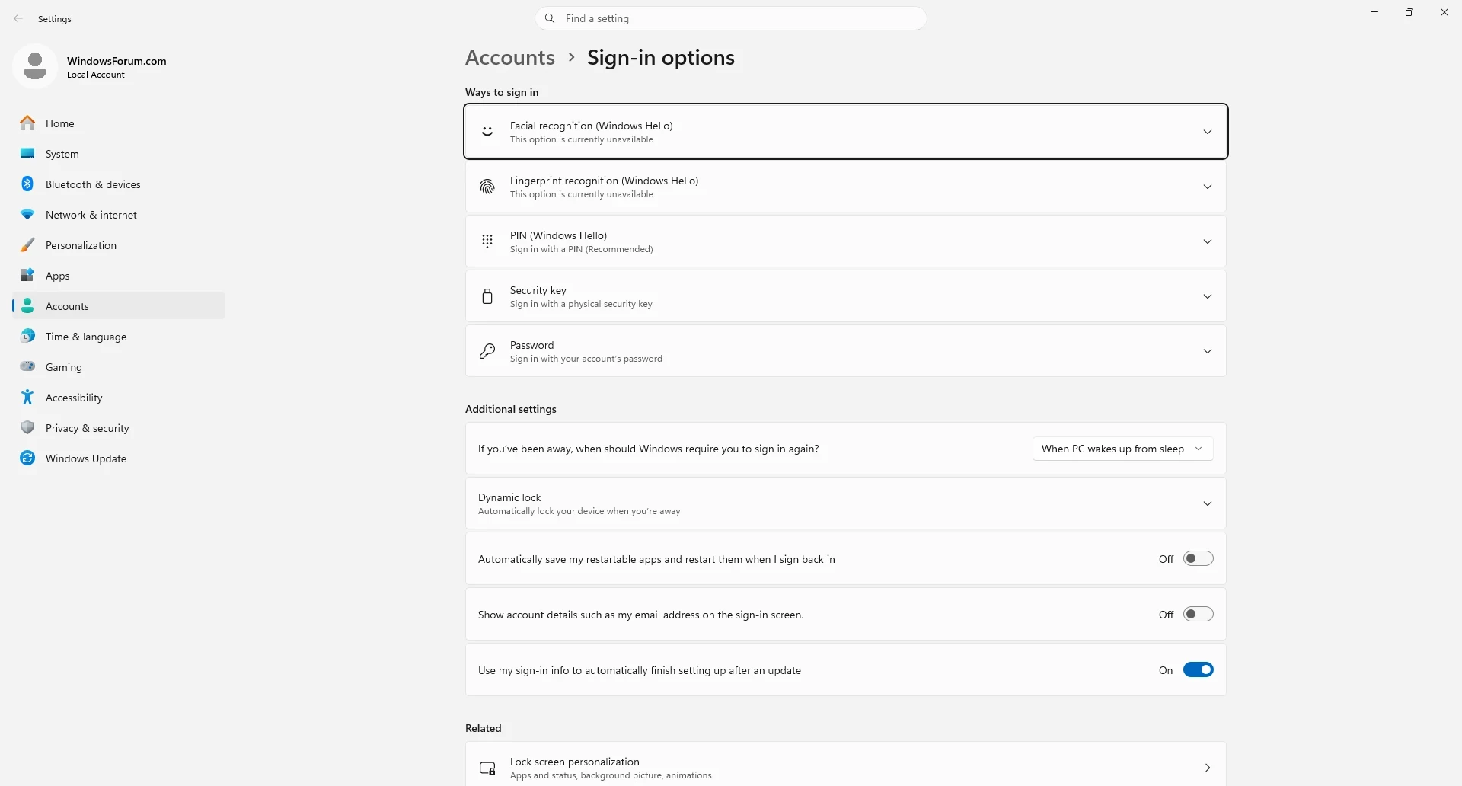
Task: Click the security key USB icon
Action: 487,296
